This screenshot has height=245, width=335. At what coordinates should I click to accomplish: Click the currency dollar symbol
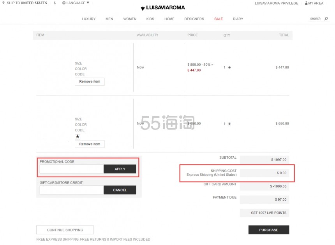[x=55, y=3]
